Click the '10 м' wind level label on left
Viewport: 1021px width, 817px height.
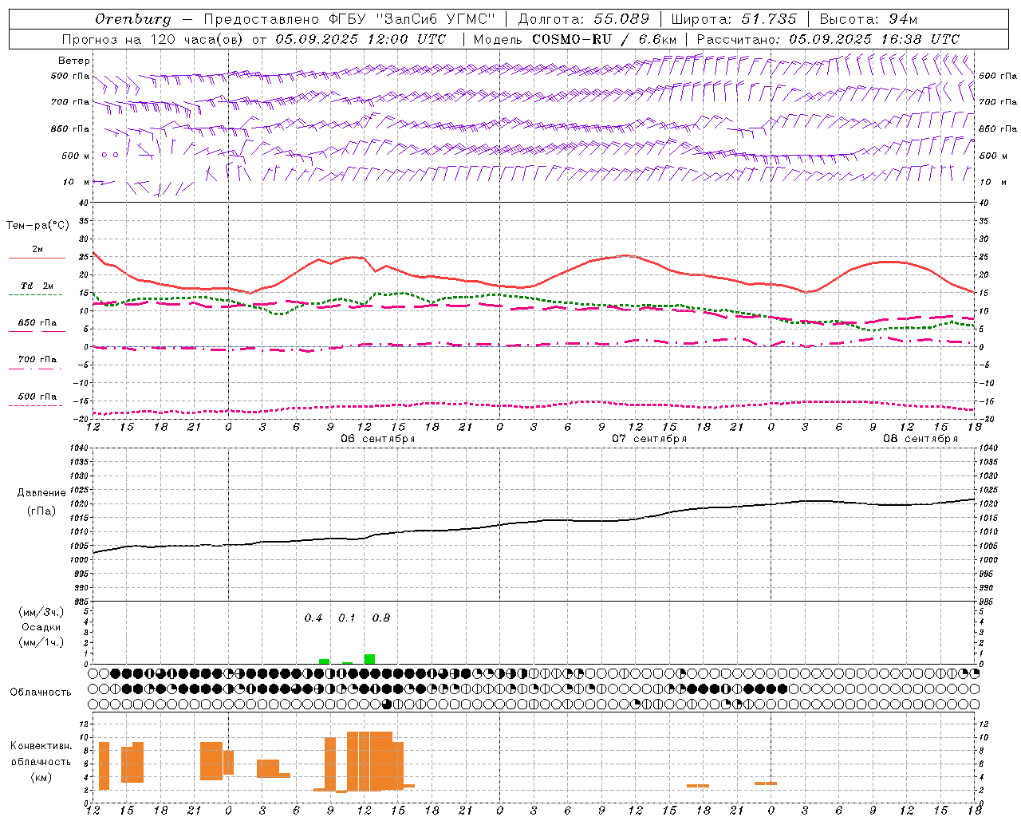(76, 182)
